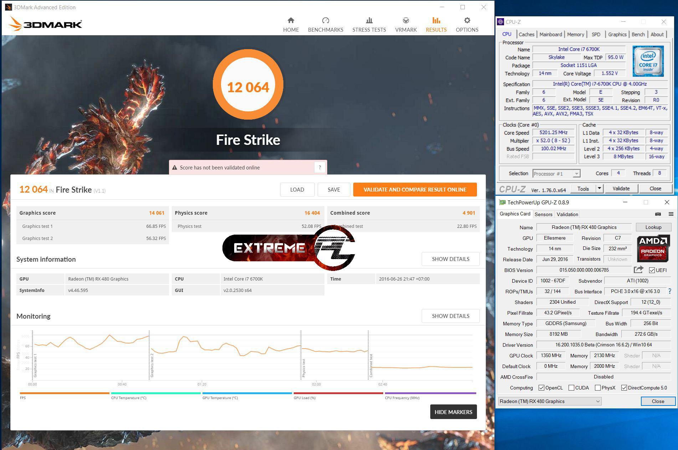This screenshot has height=450, width=678.
Task: Go to the 3DMark Home icon
Action: 291,21
